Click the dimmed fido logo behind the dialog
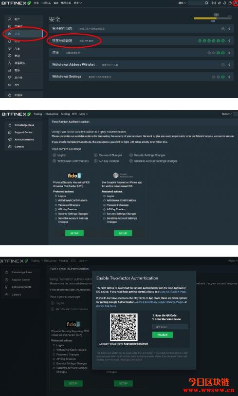 pyautogui.click(x=73, y=324)
